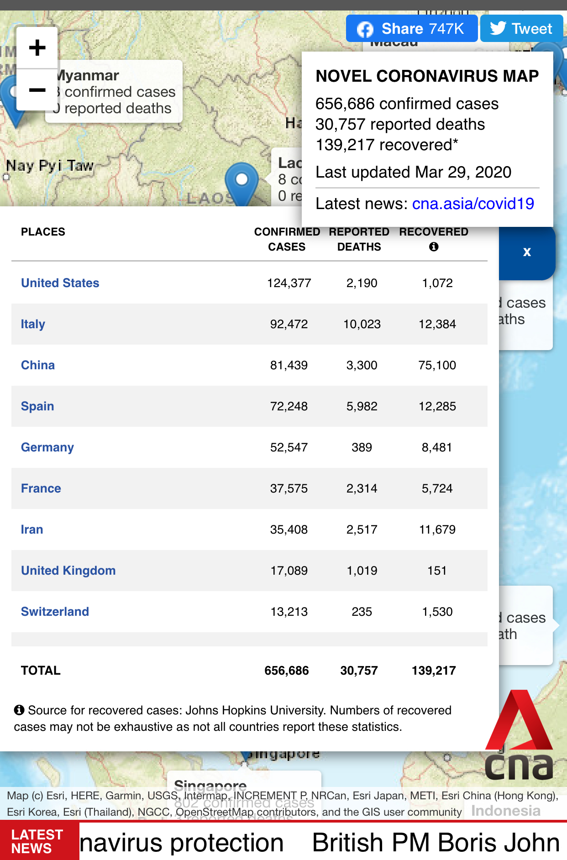Select Switzerland in the places list
The width and height of the screenshot is (567, 860).
click(x=55, y=612)
